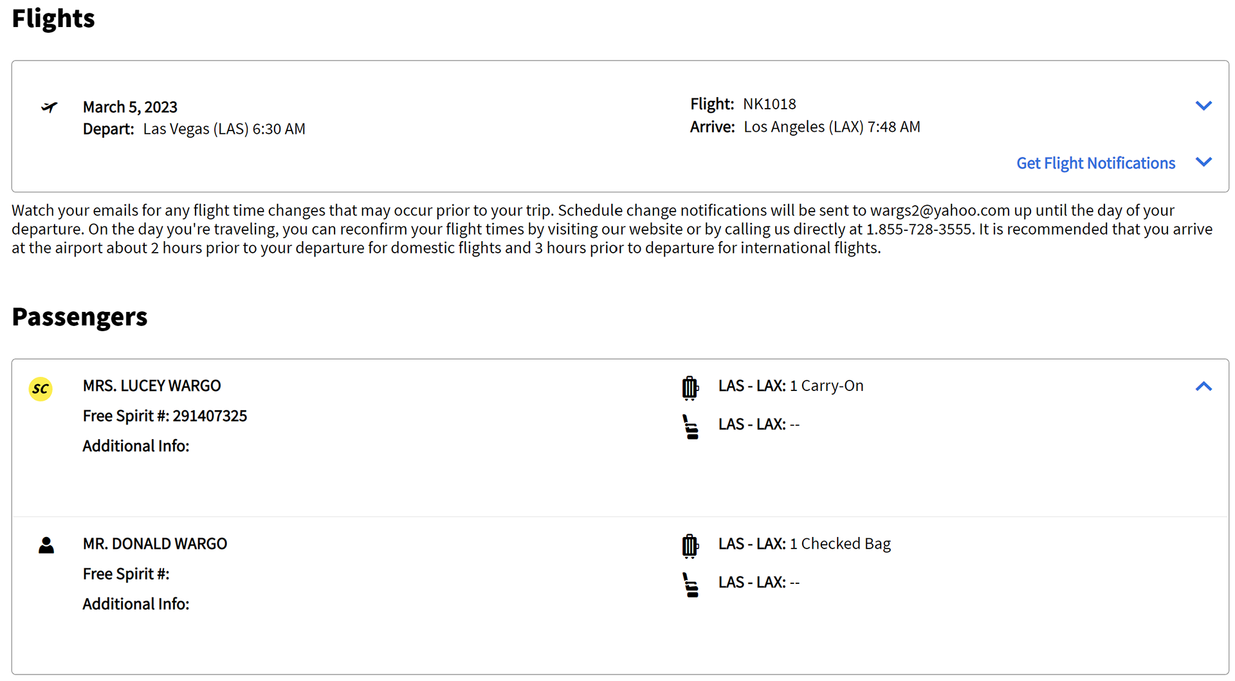Click the person icon beside Mr. Donald Wargo
Viewport: 1235px width, 681px height.
point(46,545)
